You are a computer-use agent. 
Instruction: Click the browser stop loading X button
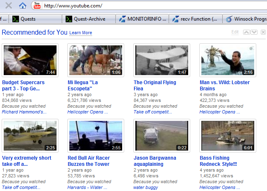(8, 6)
